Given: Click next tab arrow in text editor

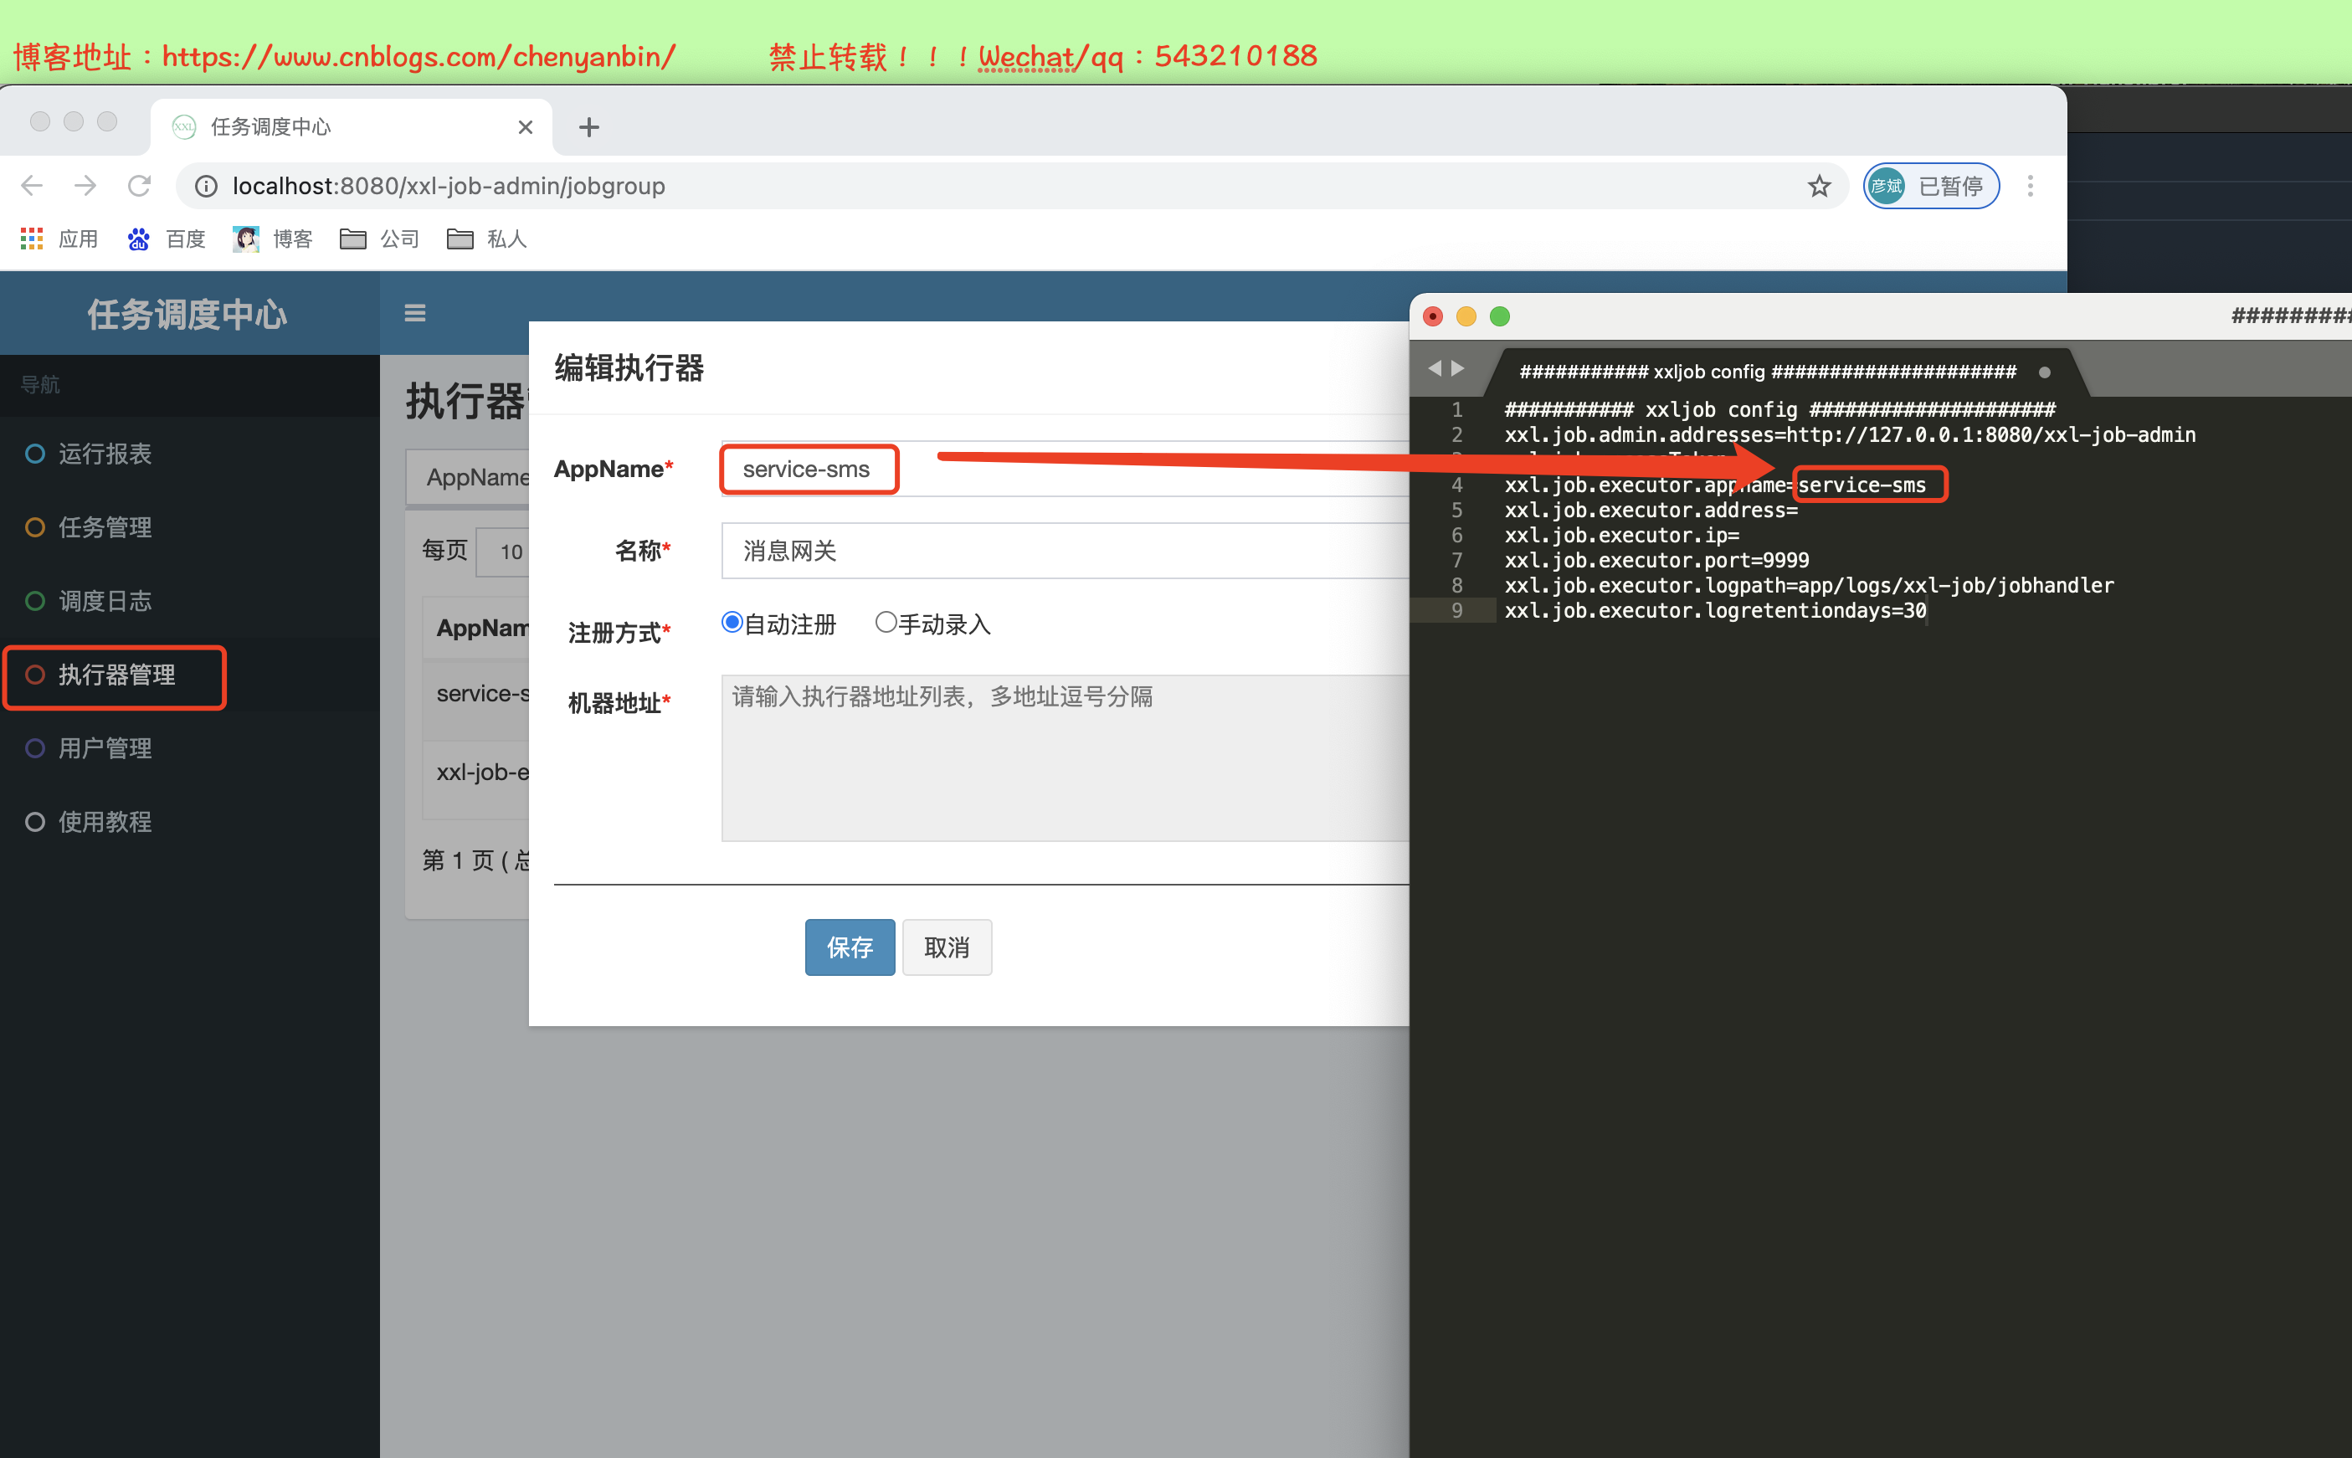Looking at the screenshot, I should 1458,367.
